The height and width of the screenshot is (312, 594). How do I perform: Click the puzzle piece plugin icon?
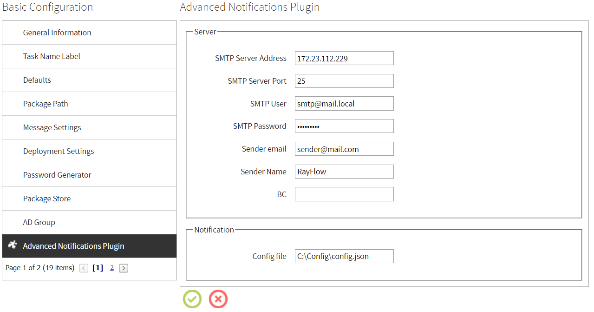12,246
